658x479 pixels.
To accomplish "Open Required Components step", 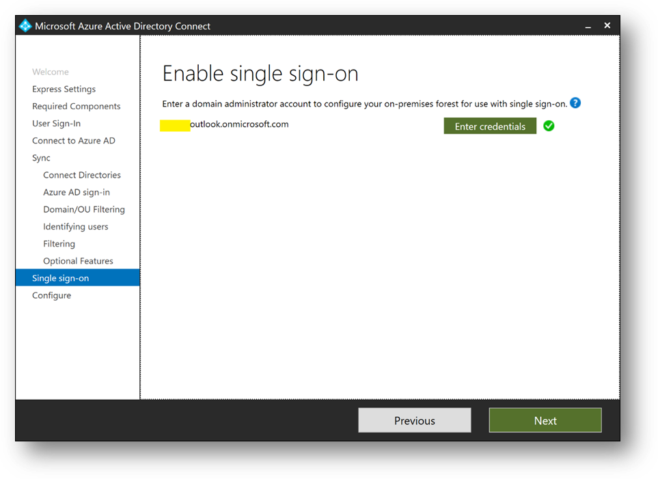I will [77, 106].
